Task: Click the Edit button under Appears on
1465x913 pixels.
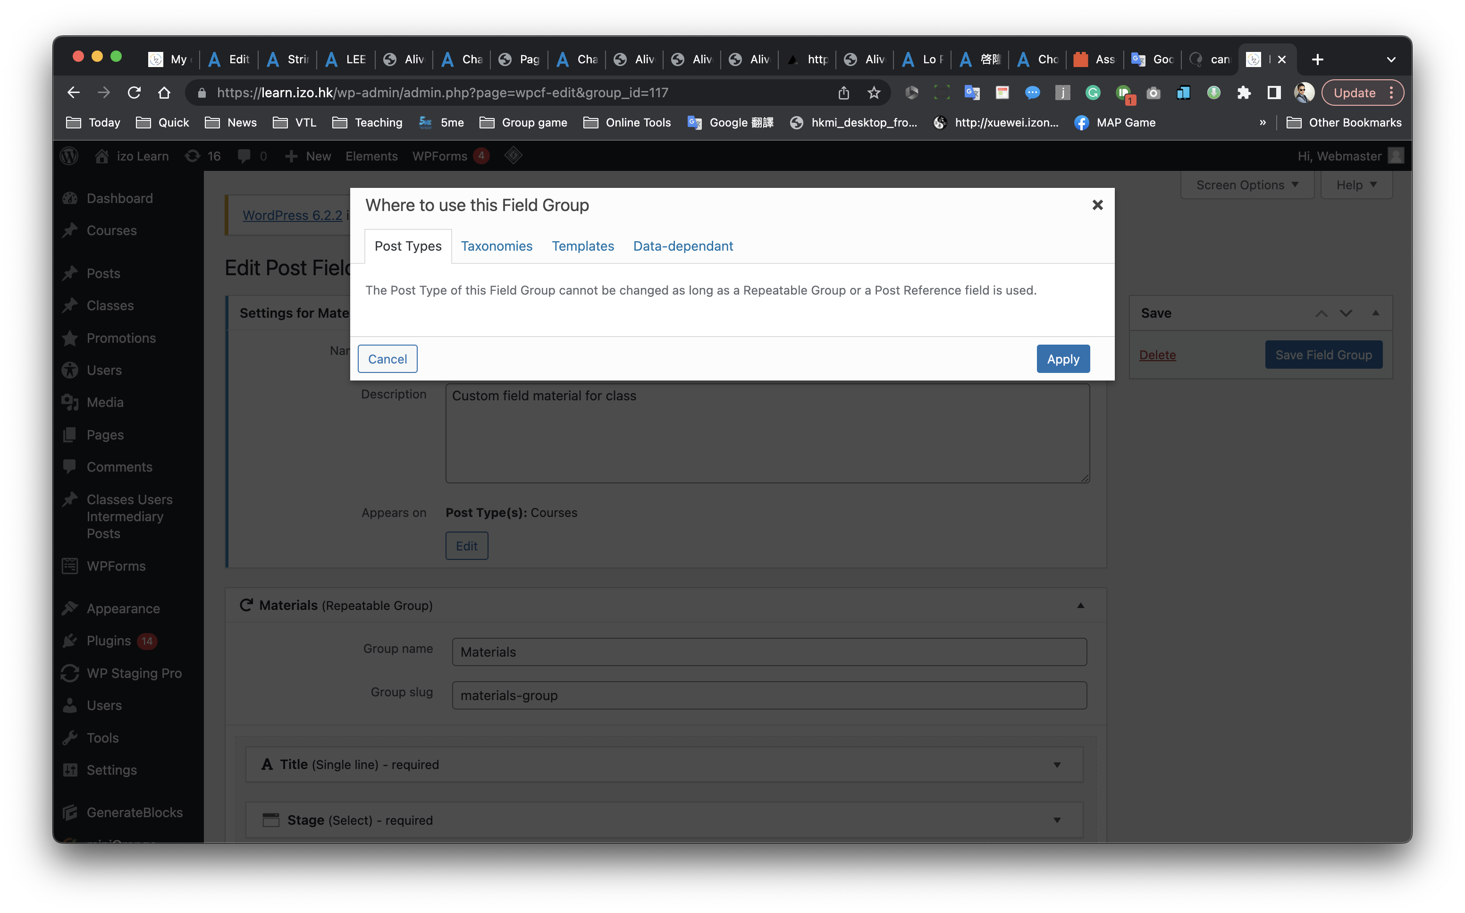Action: pos(467,546)
